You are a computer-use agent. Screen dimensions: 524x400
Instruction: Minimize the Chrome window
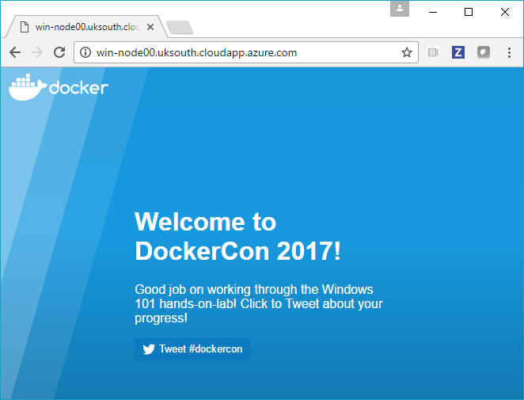pos(433,12)
